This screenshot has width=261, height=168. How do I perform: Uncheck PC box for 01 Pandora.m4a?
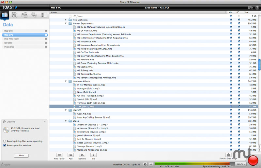pyautogui.click(x=239, y=59)
